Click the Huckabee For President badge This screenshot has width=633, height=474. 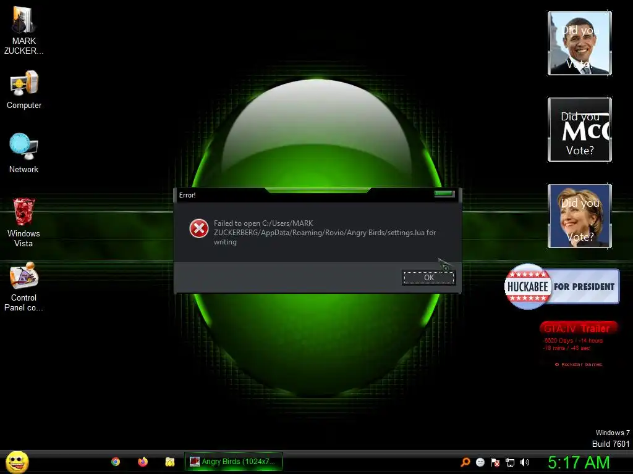[562, 286]
